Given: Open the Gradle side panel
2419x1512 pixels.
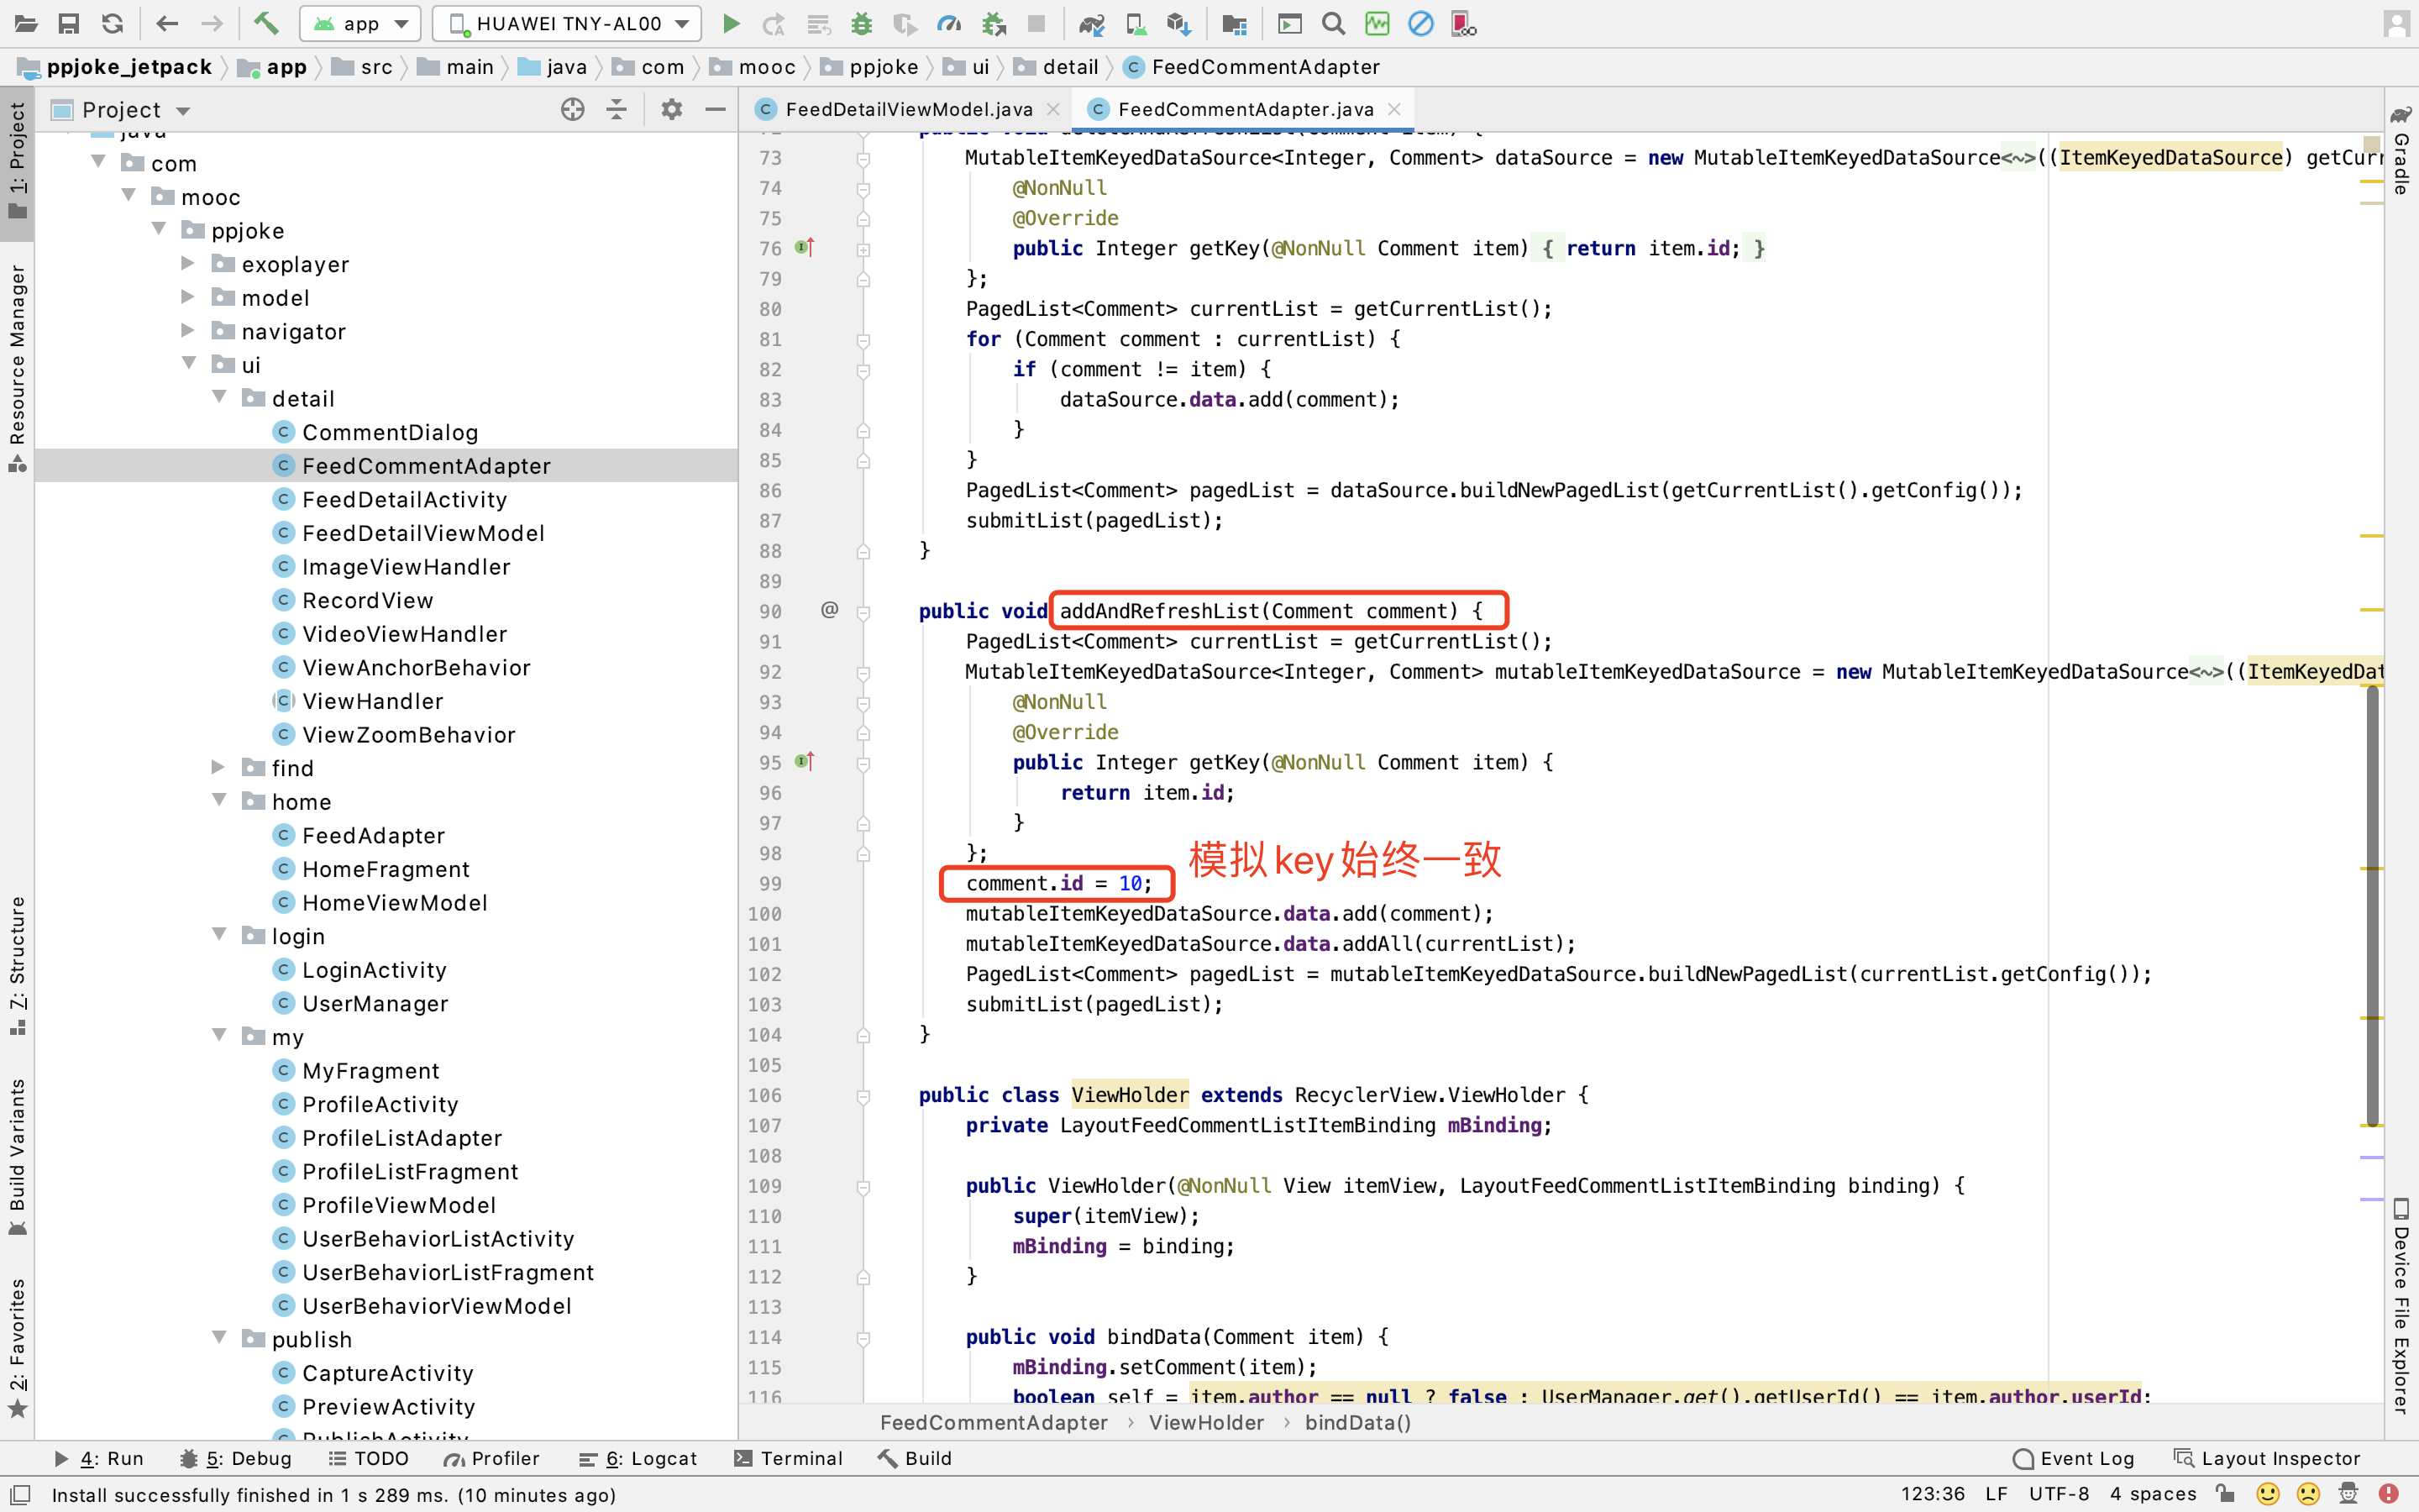Looking at the screenshot, I should pos(2401,150).
